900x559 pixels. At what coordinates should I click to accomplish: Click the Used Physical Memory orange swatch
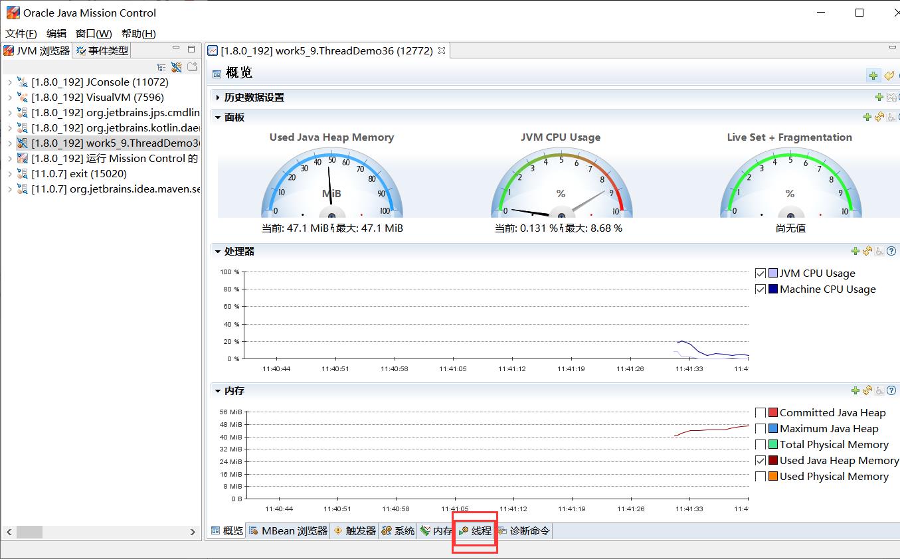(773, 477)
